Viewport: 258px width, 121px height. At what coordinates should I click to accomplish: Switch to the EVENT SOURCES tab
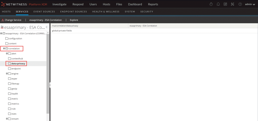(44, 12)
